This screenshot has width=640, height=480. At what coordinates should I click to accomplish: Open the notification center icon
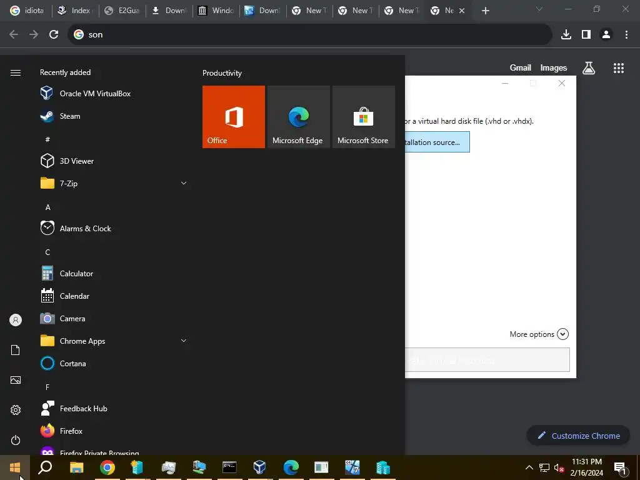(x=621, y=467)
